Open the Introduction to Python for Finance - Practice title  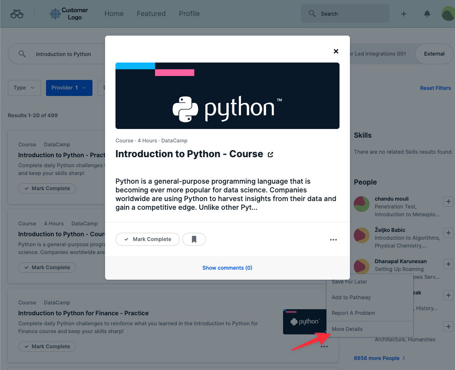(x=83, y=313)
